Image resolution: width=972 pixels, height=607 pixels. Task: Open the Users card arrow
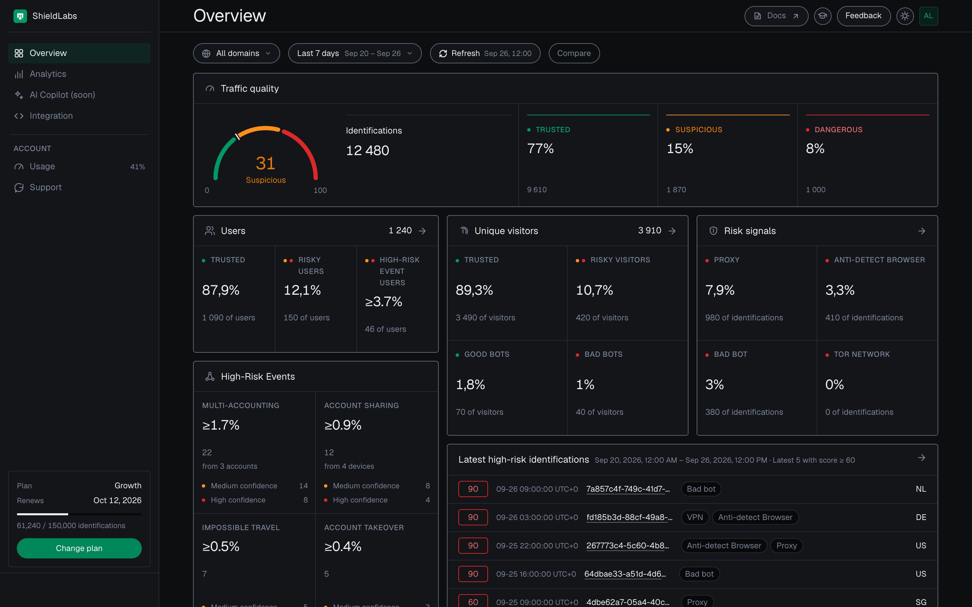(x=422, y=231)
